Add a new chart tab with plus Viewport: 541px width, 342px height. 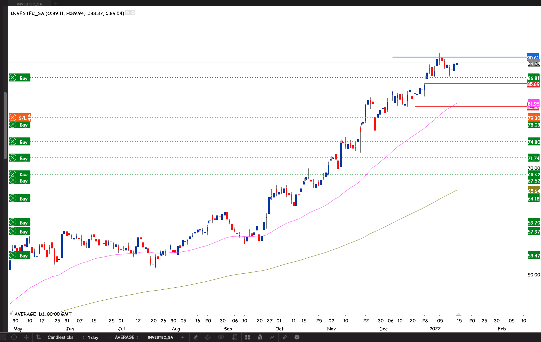point(56,4)
